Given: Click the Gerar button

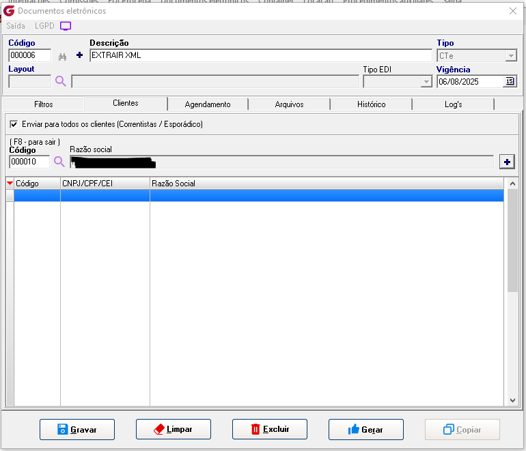Looking at the screenshot, I should click(366, 429).
